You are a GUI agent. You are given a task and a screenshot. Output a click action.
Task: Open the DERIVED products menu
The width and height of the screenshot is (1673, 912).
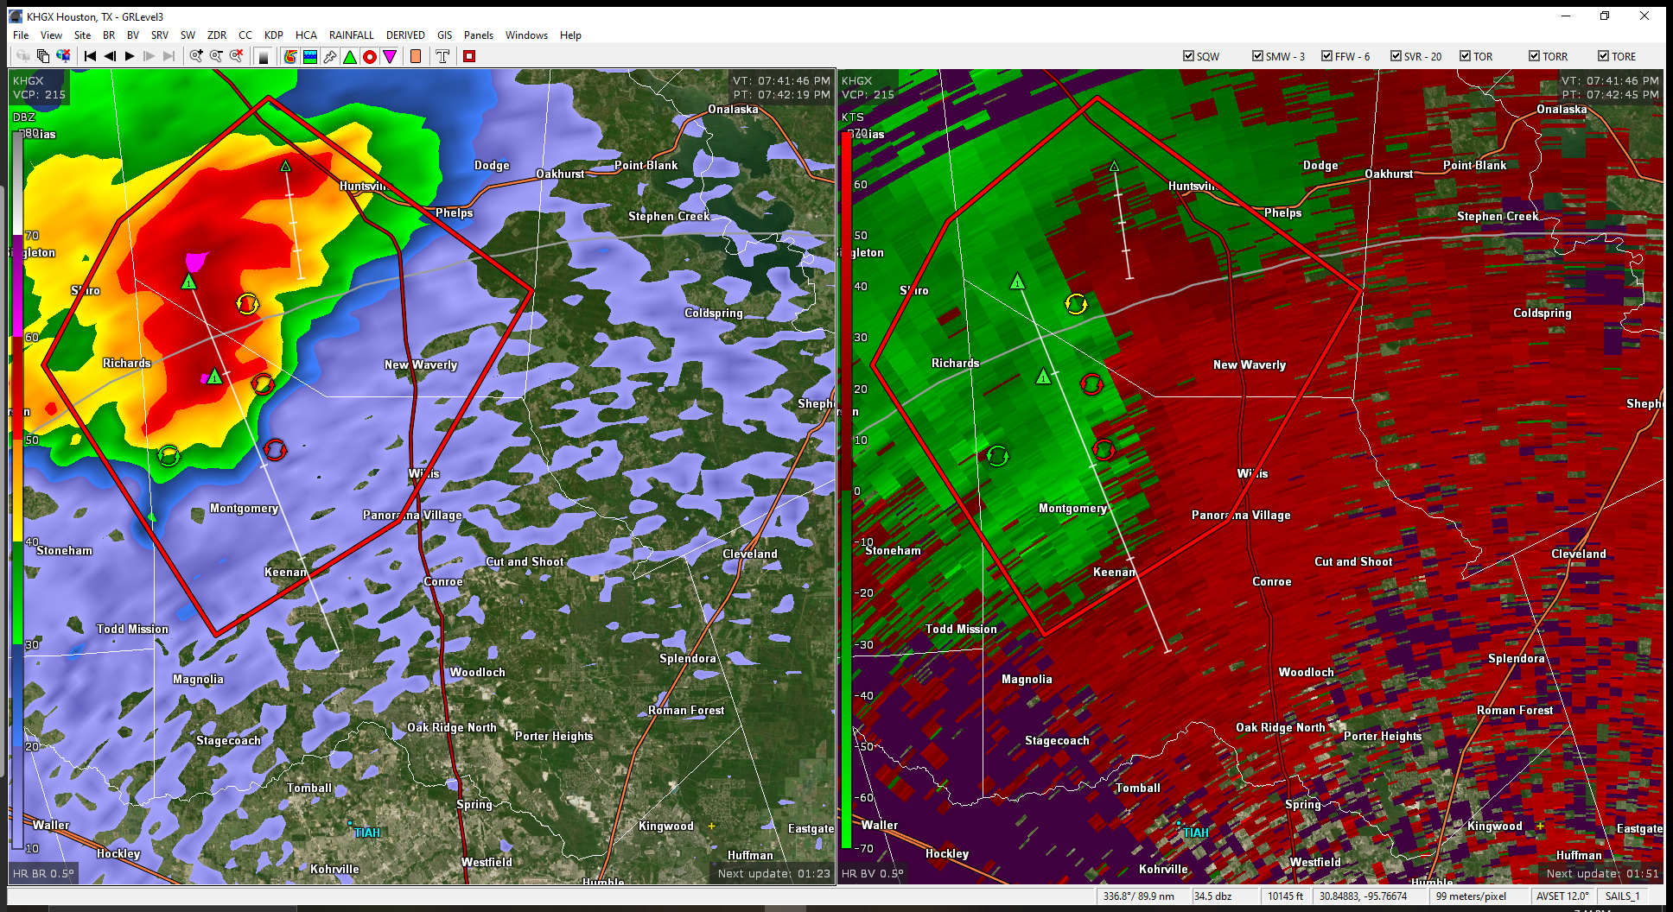[x=405, y=35]
